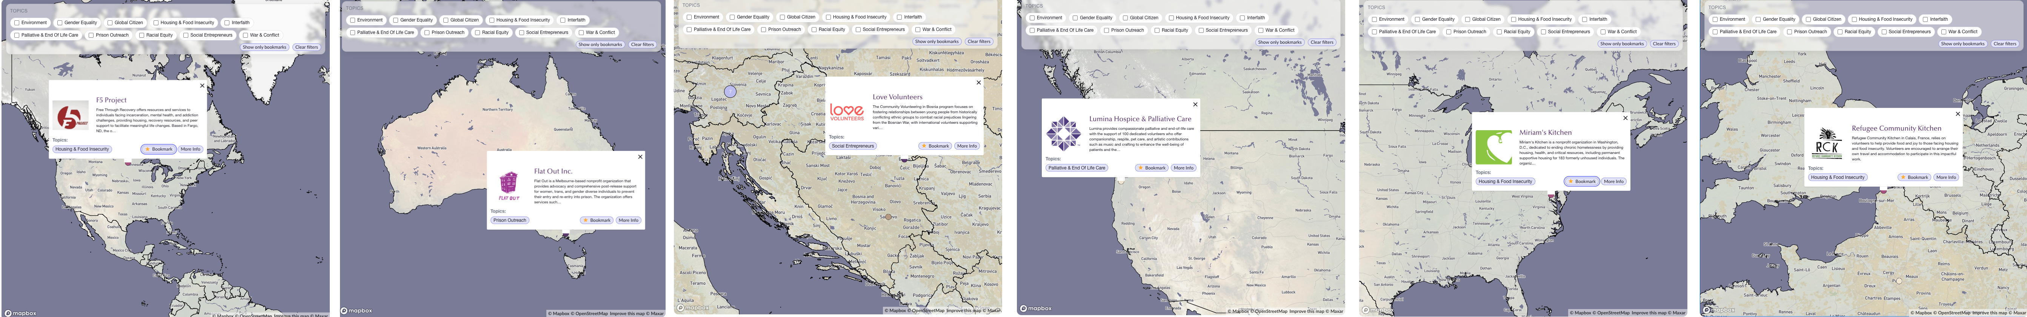
Task: Check Housing & Food Insecurity on Miriam's Kitchen map
Action: click(1513, 19)
